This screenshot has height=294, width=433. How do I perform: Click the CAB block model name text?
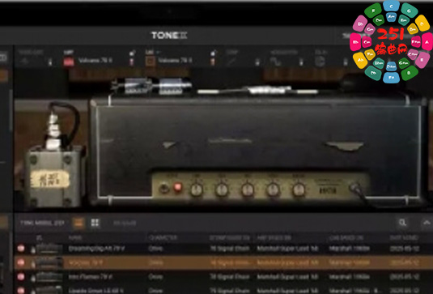pos(175,60)
